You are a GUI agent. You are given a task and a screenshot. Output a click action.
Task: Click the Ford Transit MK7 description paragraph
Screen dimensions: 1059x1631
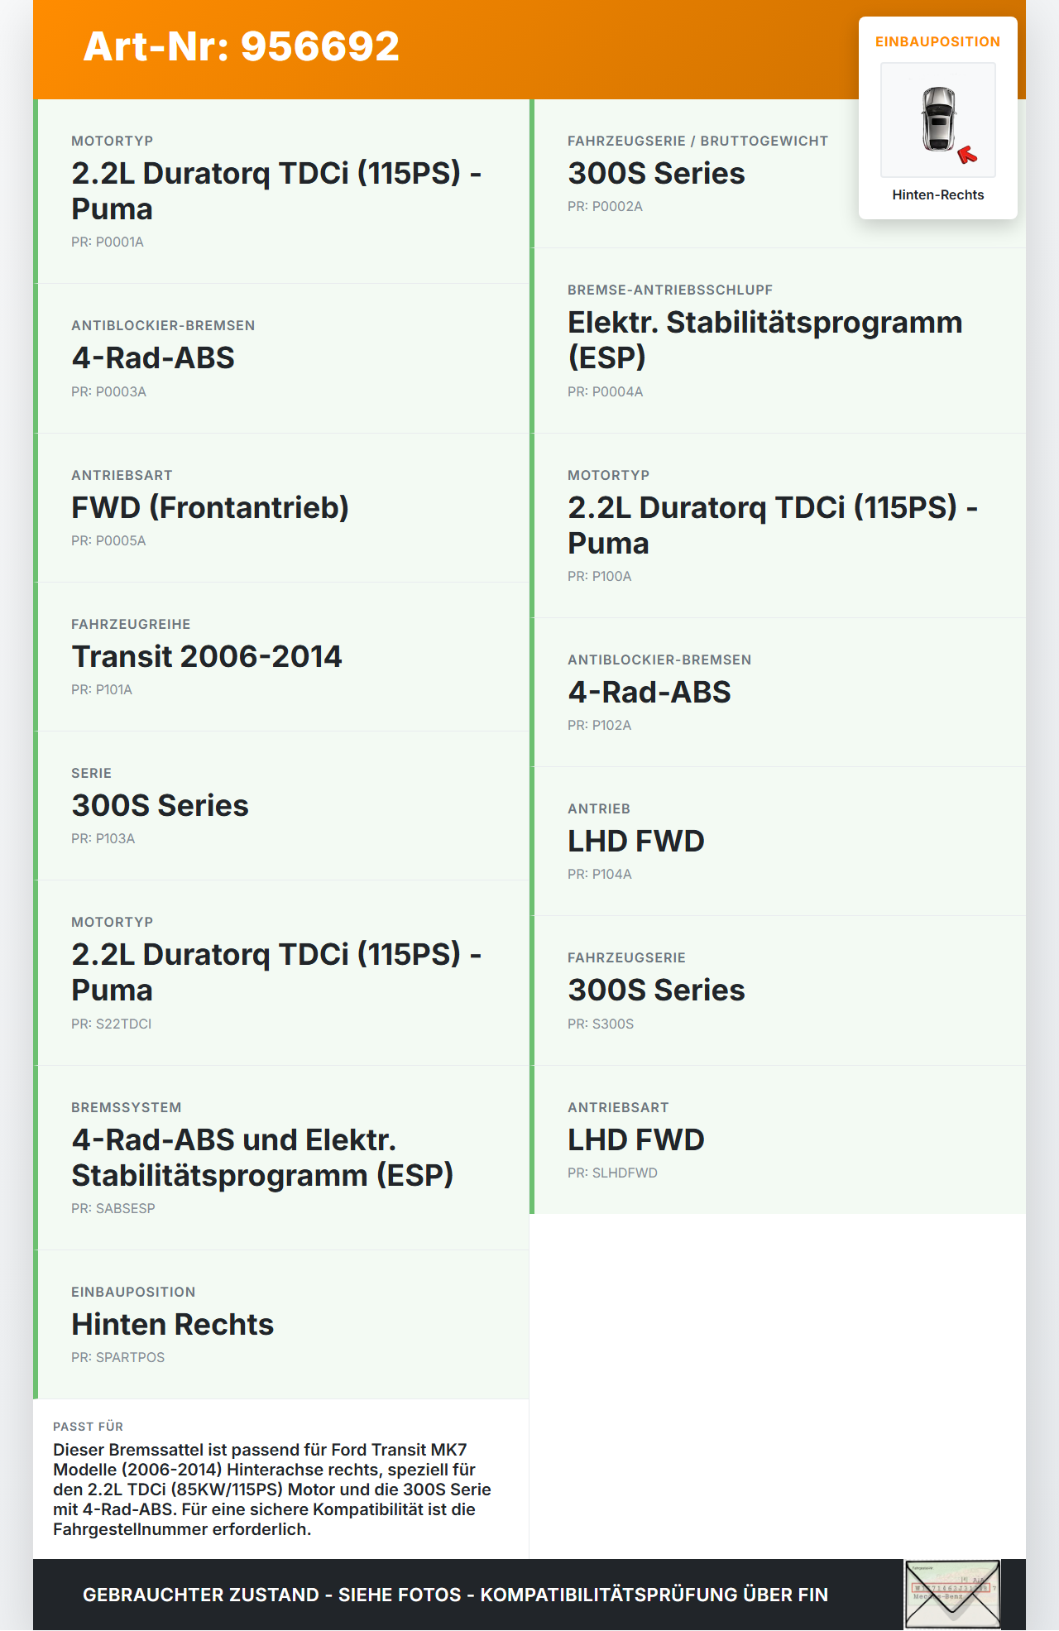271,1489
